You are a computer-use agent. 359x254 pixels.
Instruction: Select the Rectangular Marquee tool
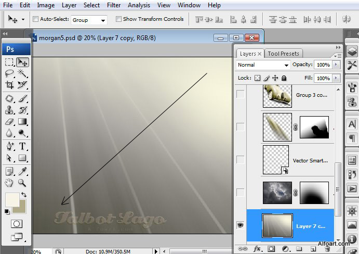click(x=9, y=62)
